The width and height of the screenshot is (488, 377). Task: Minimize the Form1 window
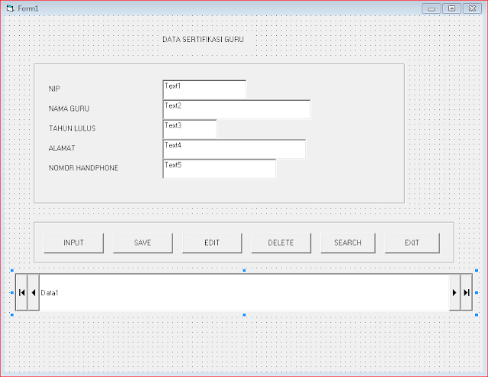(x=431, y=8)
